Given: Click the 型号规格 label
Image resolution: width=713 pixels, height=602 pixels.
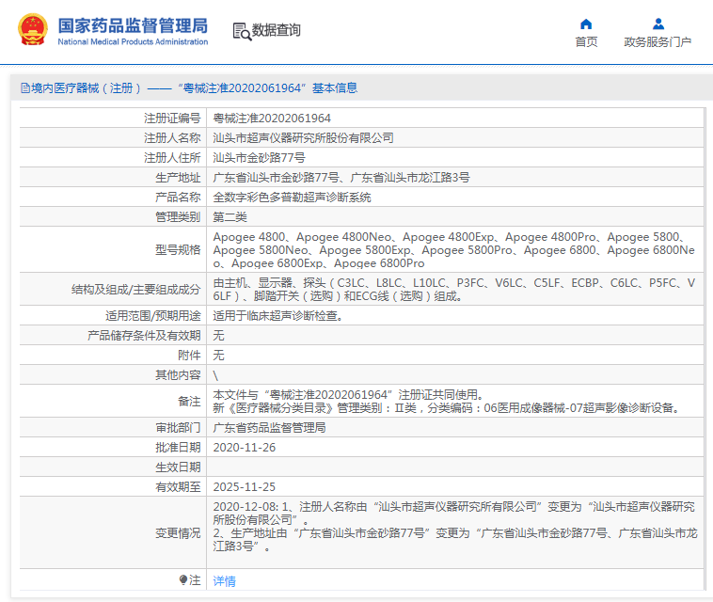Looking at the screenshot, I should click(178, 249).
